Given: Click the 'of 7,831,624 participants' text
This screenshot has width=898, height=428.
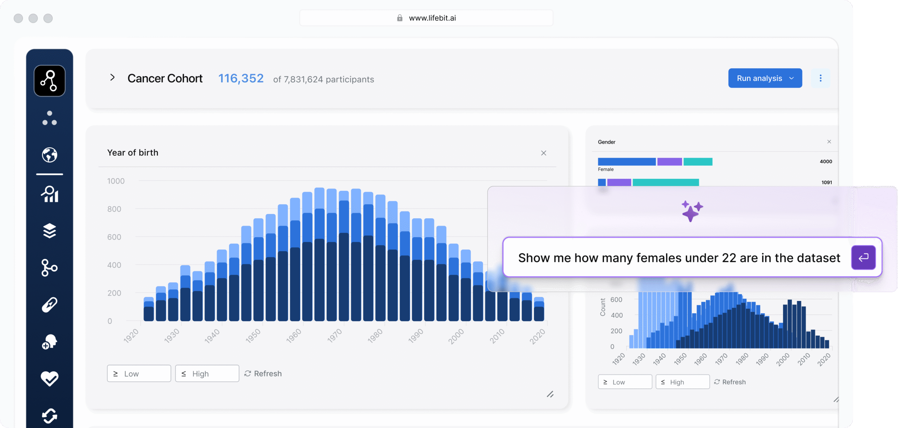Looking at the screenshot, I should [x=323, y=80].
